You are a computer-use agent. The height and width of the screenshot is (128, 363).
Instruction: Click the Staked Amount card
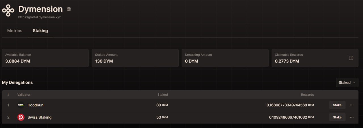click(x=135, y=58)
